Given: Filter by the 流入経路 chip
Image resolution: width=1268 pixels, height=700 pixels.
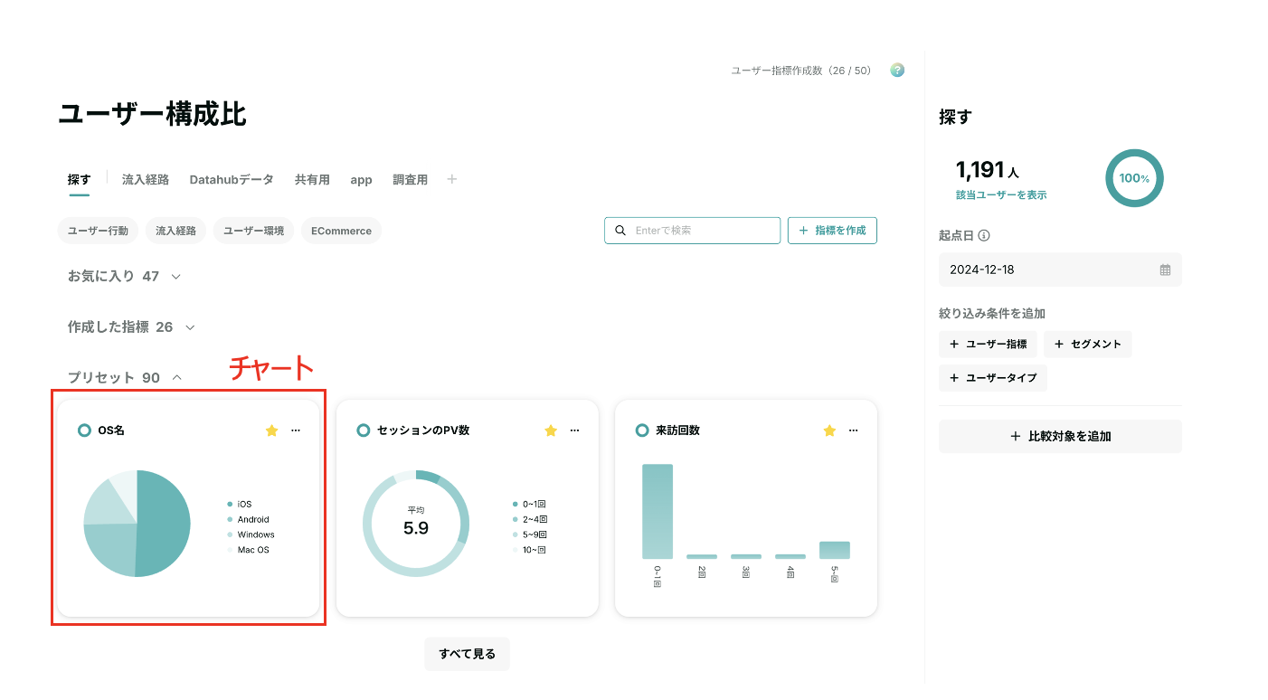Looking at the screenshot, I should (x=175, y=231).
